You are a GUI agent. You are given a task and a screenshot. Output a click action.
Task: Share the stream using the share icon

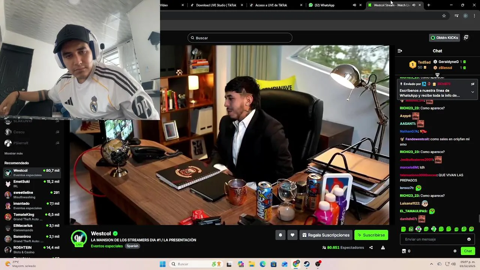tap(371, 247)
